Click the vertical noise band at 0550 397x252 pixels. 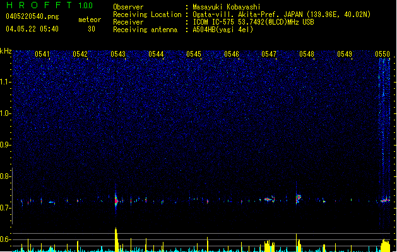click(x=384, y=142)
